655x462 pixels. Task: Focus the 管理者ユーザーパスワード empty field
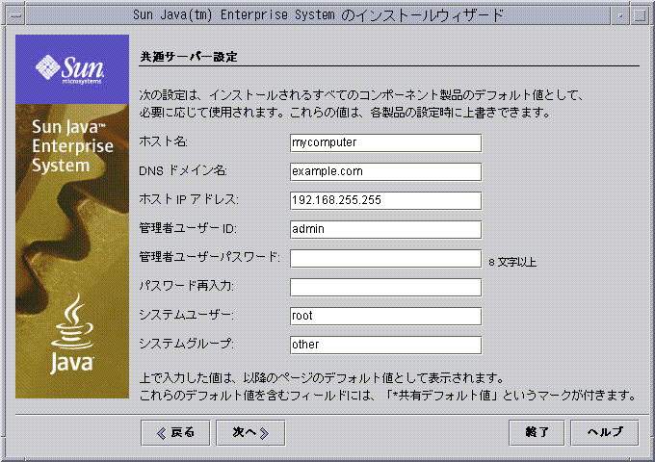(x=385, y=258)
